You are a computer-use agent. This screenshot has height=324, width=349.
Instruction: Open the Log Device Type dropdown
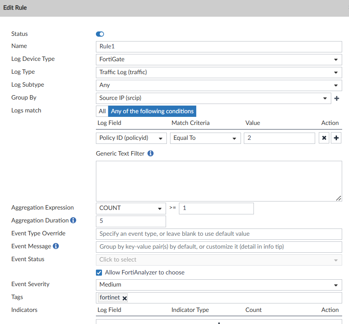point(219,59)
